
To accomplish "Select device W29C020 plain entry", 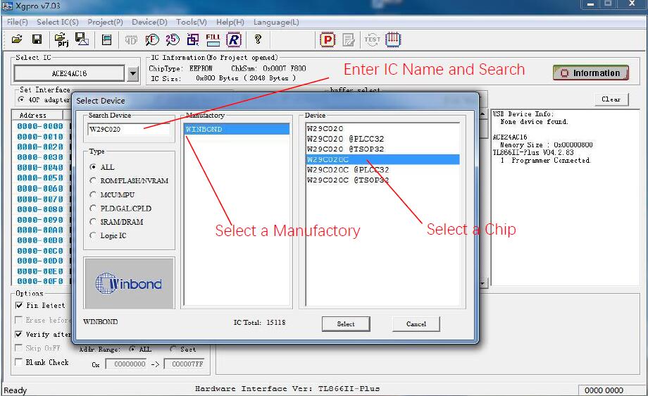I will pyautogui.click(x=325, y=128).
